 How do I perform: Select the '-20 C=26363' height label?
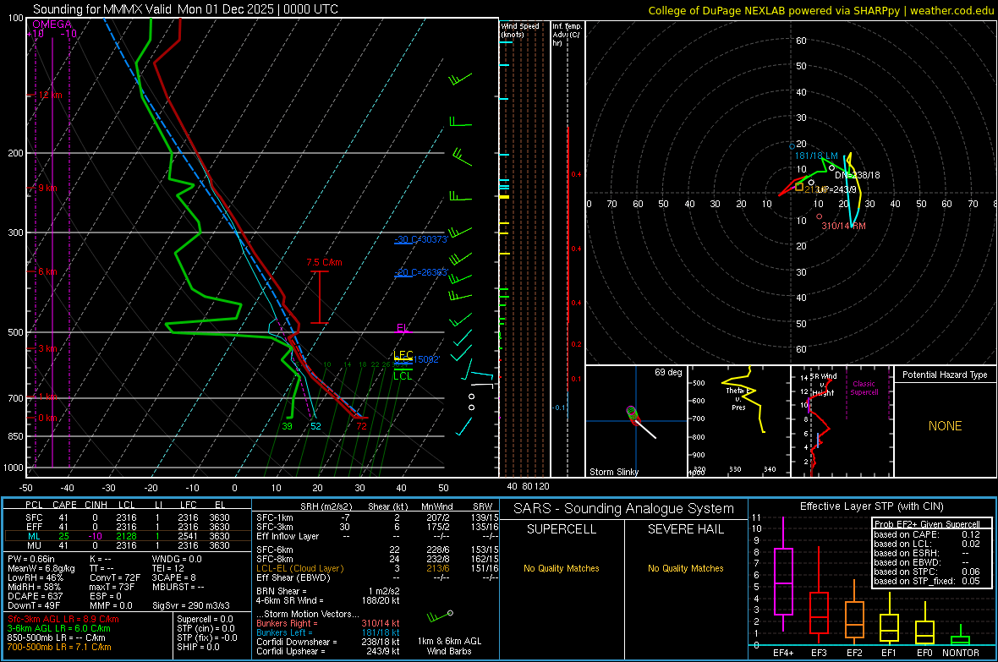tap(420, 272)
